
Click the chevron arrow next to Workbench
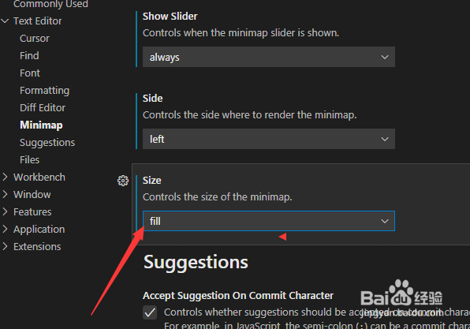point(5,177)
